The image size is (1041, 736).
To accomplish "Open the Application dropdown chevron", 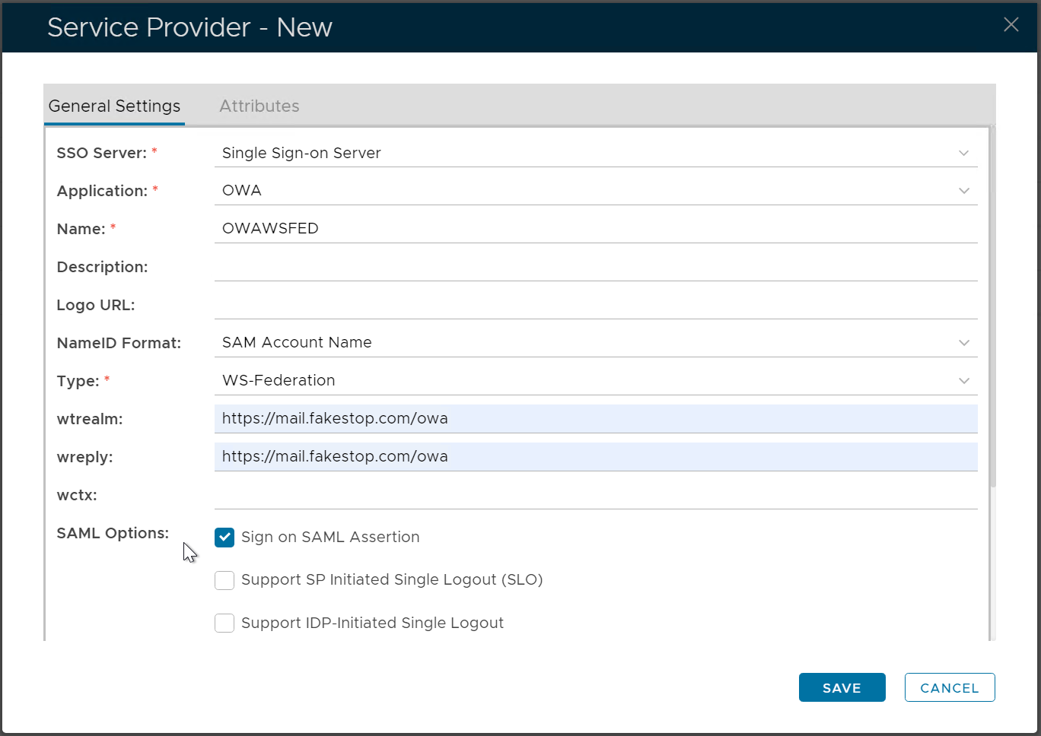I will click(963, 191).
